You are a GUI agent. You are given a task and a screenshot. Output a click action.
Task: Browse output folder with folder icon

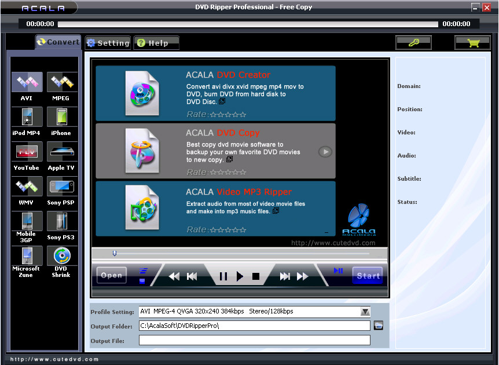coord(378,326)
